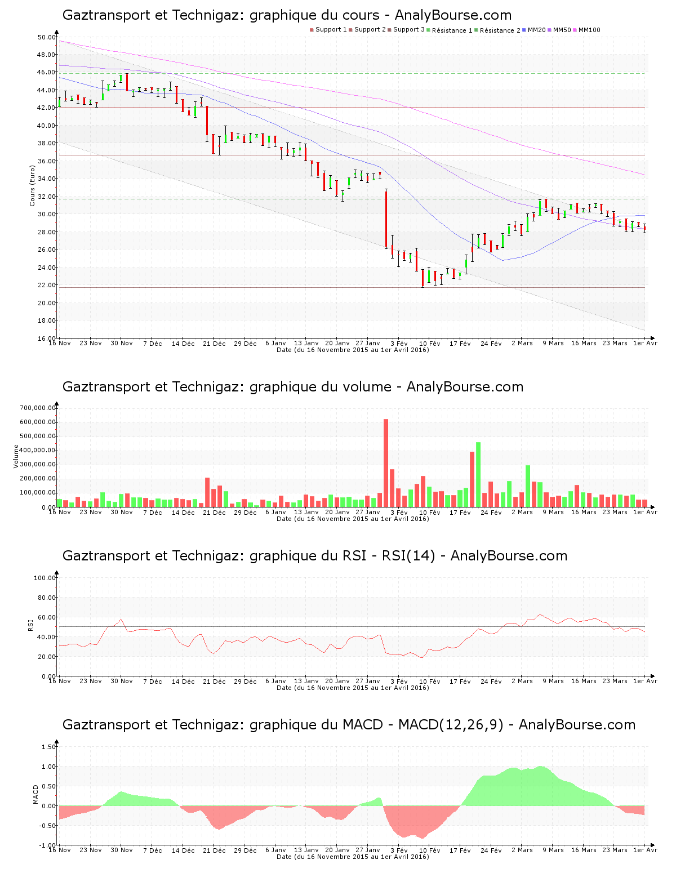The height and width of the screenshot is (873, 676).
Task: Click the 'graphique du cours' chart title
Action: (x=287, y=15)
